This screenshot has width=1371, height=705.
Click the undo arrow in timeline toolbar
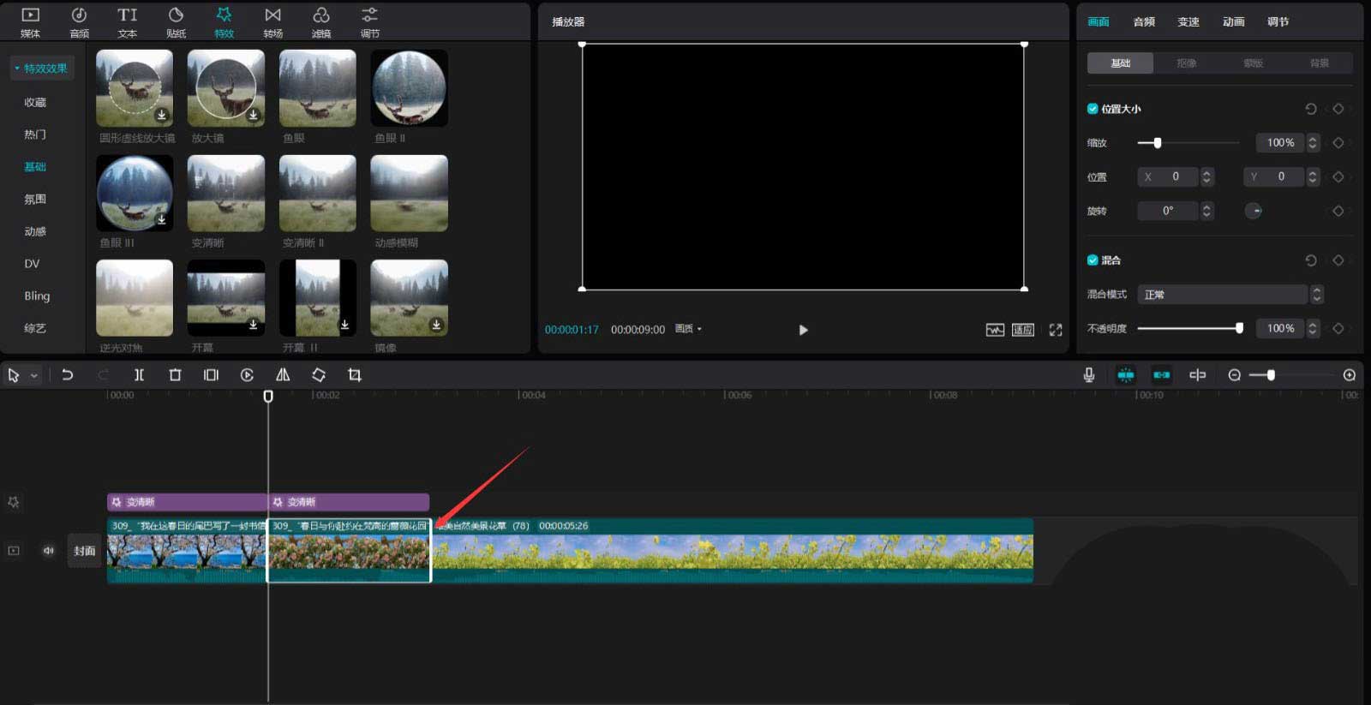(68, 375)
